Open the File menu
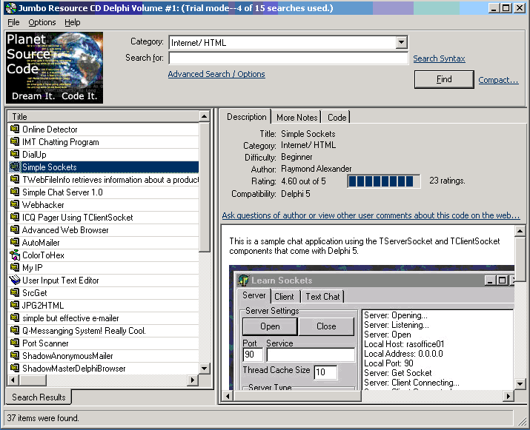The width and height of the screenshot is (530, 430). [13, 22]
